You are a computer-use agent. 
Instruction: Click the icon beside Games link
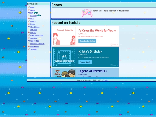pos(29,21)
